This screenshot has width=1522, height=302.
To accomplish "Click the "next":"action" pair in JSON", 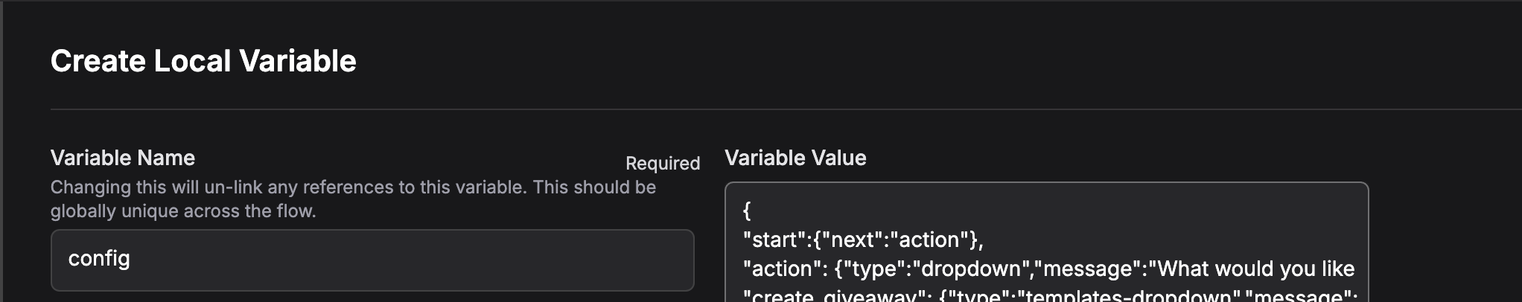I will (893, 240).
